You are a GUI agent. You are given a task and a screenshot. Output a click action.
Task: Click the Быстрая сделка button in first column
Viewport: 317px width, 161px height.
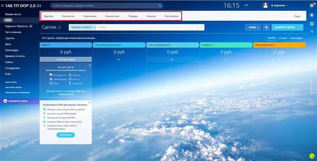pos(66,59)
